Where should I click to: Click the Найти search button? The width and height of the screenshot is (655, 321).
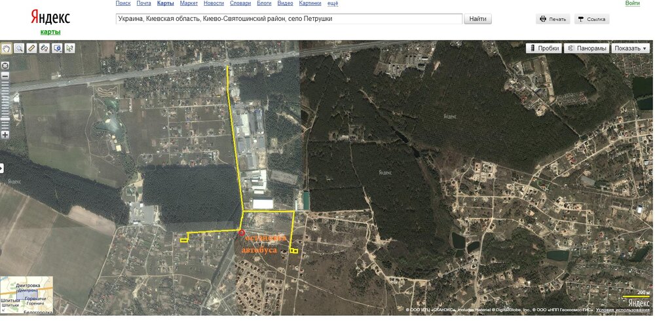(477, 19)
